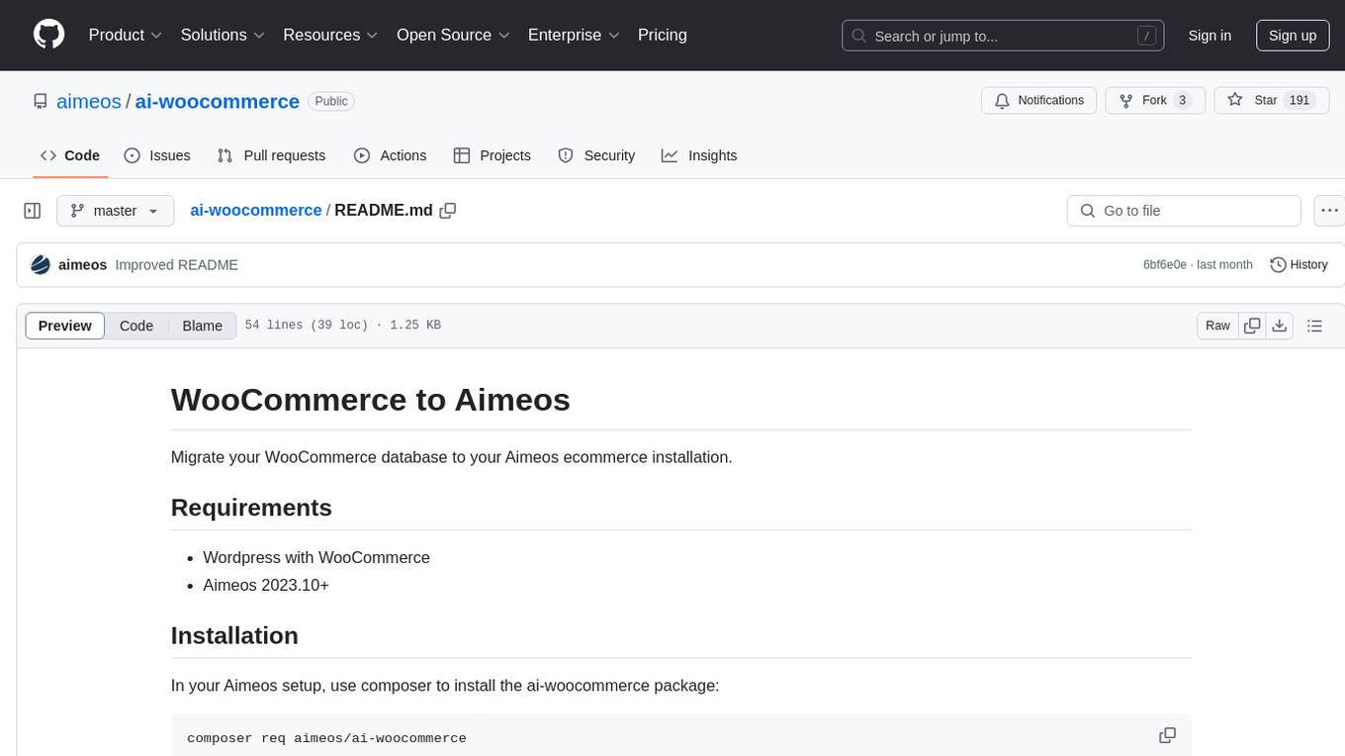
Task: Select the Blame view
Action: pyautogui.click(x=203, y=326)
